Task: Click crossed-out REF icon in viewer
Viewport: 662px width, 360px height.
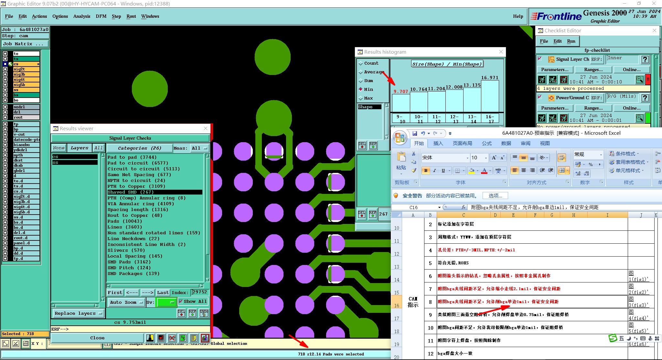Action: [172, 338]
